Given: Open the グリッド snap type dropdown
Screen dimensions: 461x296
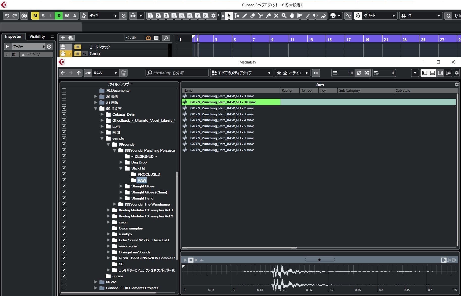Looking at the screenshot, I should (379, 16).
